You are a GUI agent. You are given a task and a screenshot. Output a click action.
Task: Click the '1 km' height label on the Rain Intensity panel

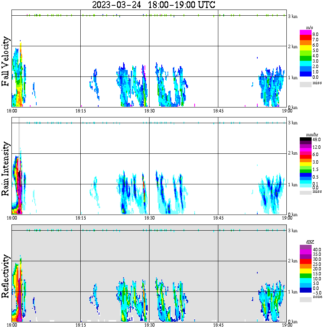pos(292,185)
